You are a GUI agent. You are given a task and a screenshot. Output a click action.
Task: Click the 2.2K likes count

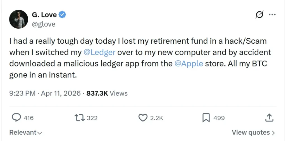point(157,118)
